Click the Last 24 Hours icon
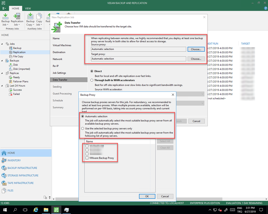 tap(7, 86)
